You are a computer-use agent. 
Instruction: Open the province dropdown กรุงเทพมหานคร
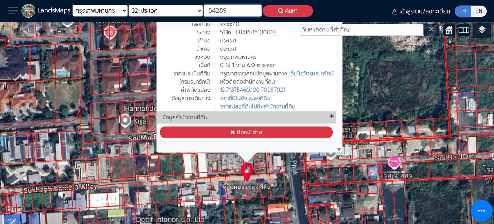tap(100, 11)
